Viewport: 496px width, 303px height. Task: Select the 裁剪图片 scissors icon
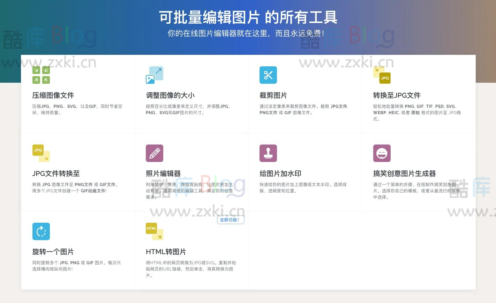pyautogui.click(x=268, y=75)
